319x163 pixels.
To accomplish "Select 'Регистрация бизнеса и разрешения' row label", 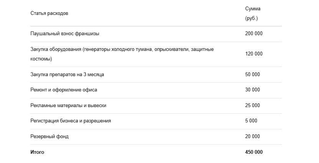I will click(71, 121).
